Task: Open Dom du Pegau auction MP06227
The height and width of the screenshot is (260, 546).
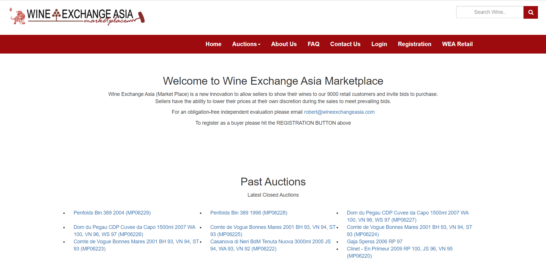Action: (408, 216)
